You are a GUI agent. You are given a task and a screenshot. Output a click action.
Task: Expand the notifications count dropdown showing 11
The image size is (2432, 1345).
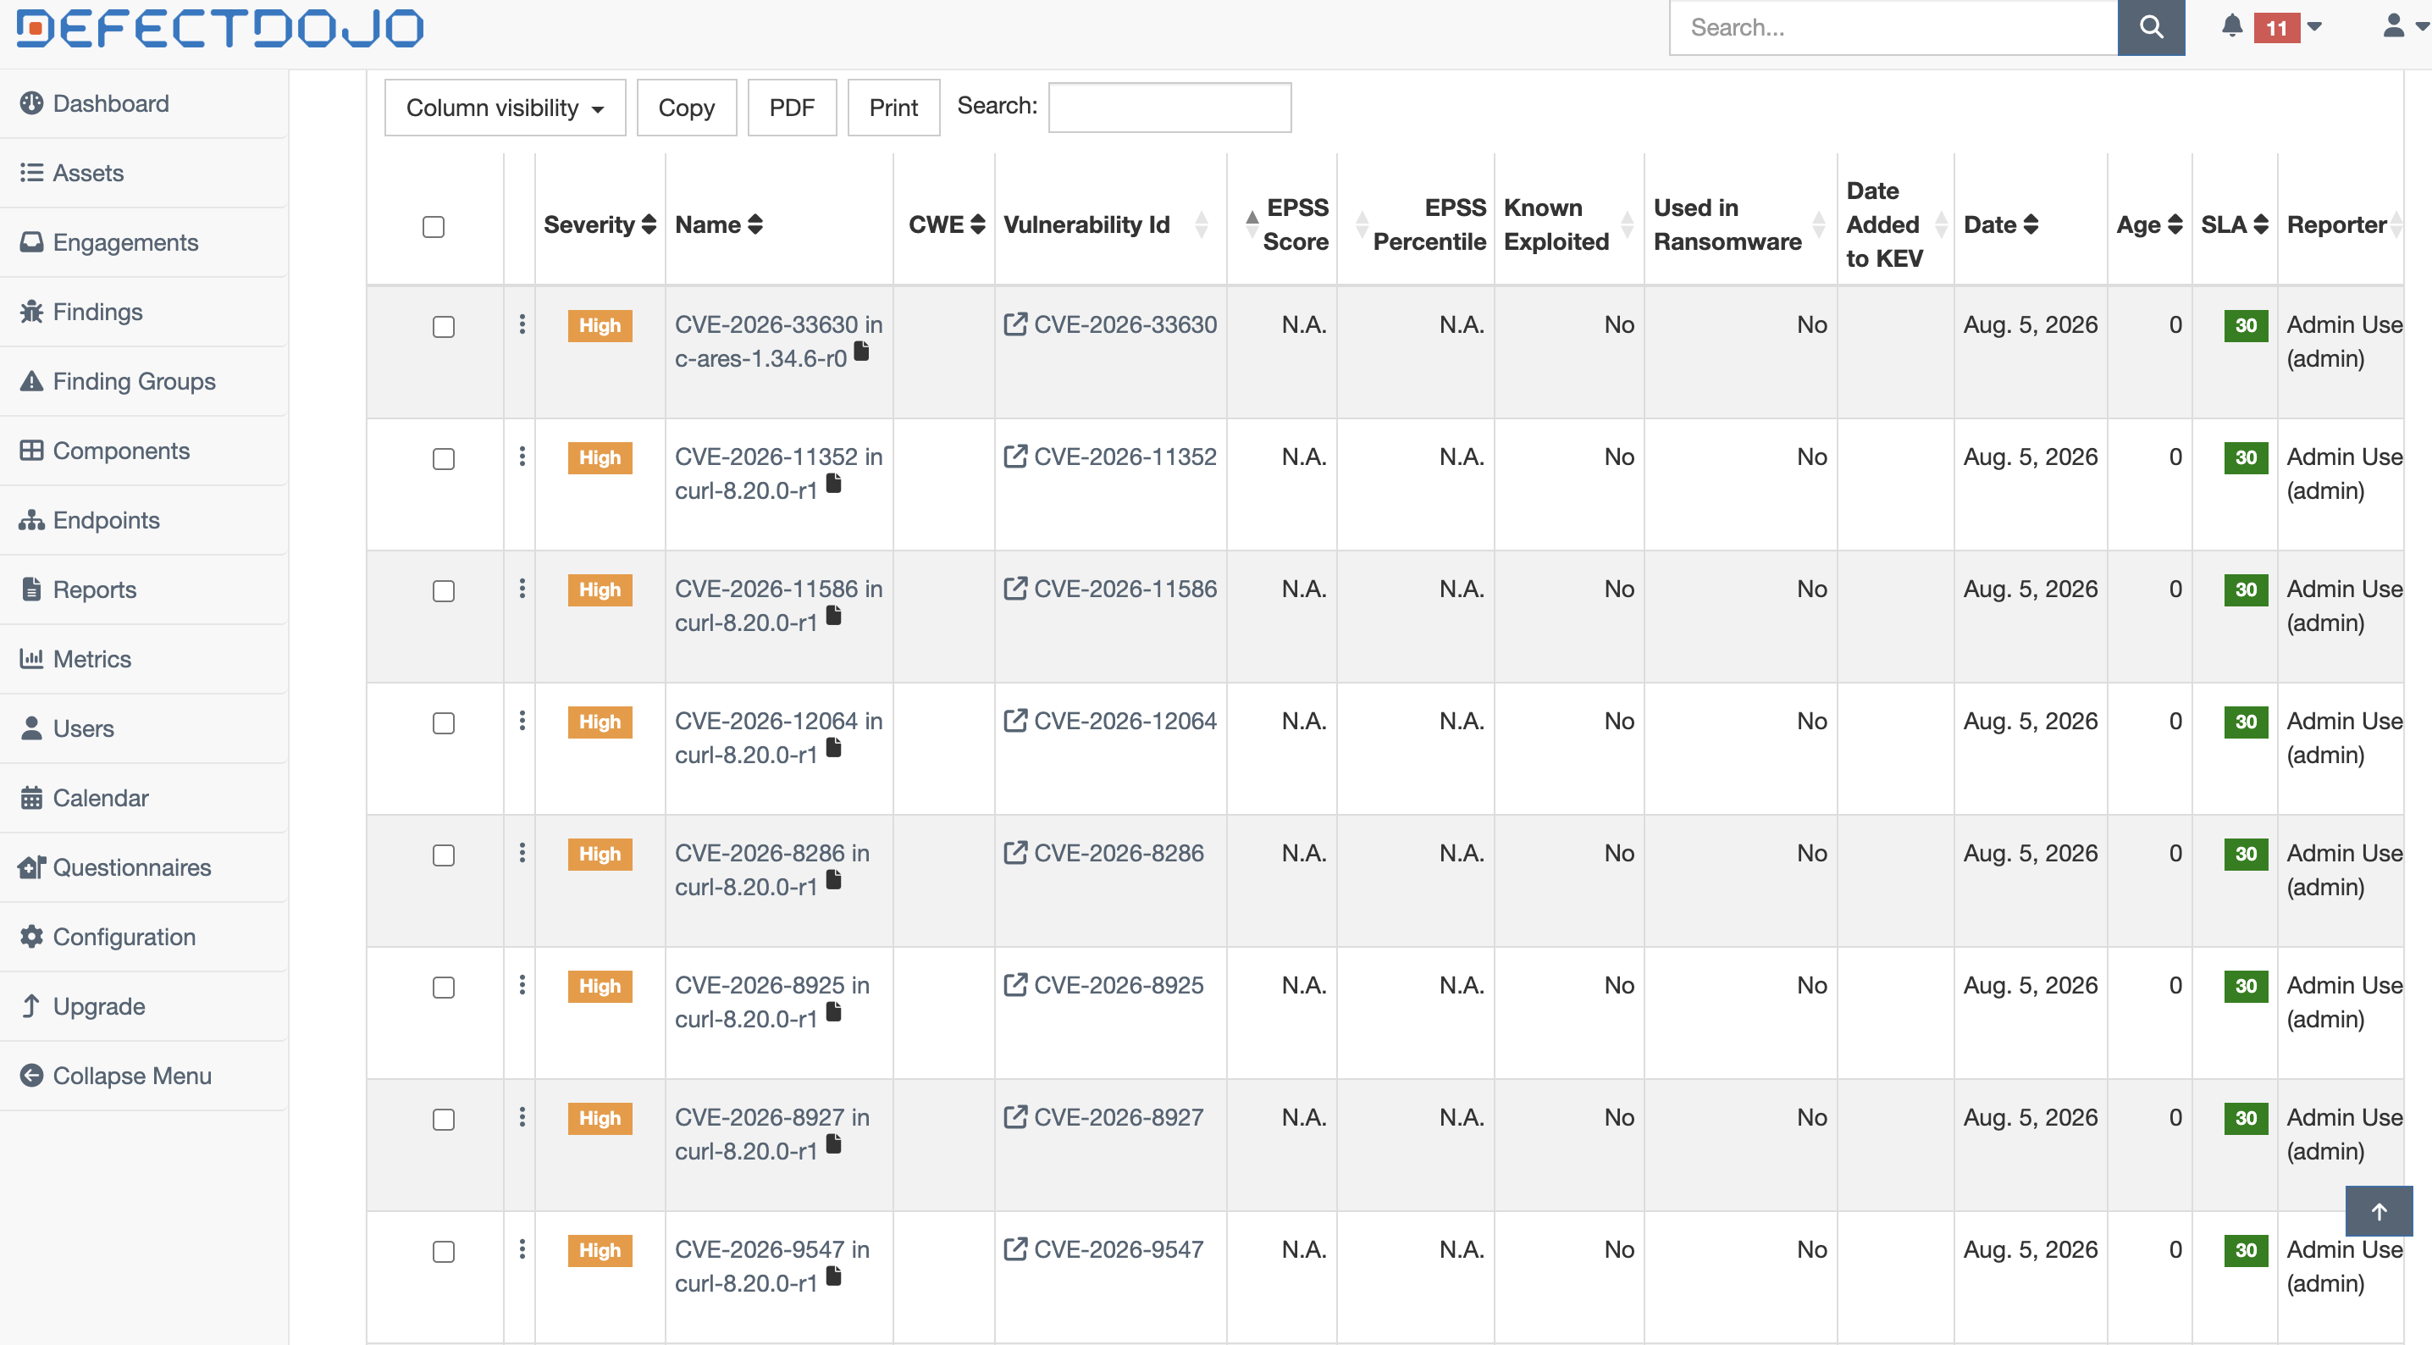pyautogui.click(x=2289, y=27)
